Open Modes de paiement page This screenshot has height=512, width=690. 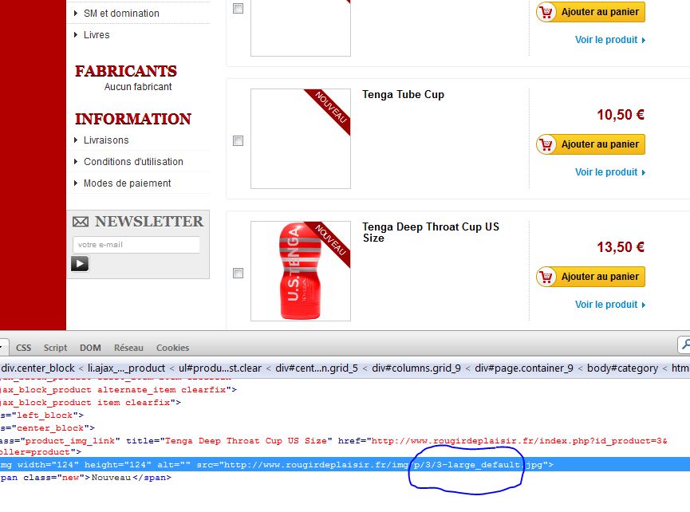(x=127, y=183)
